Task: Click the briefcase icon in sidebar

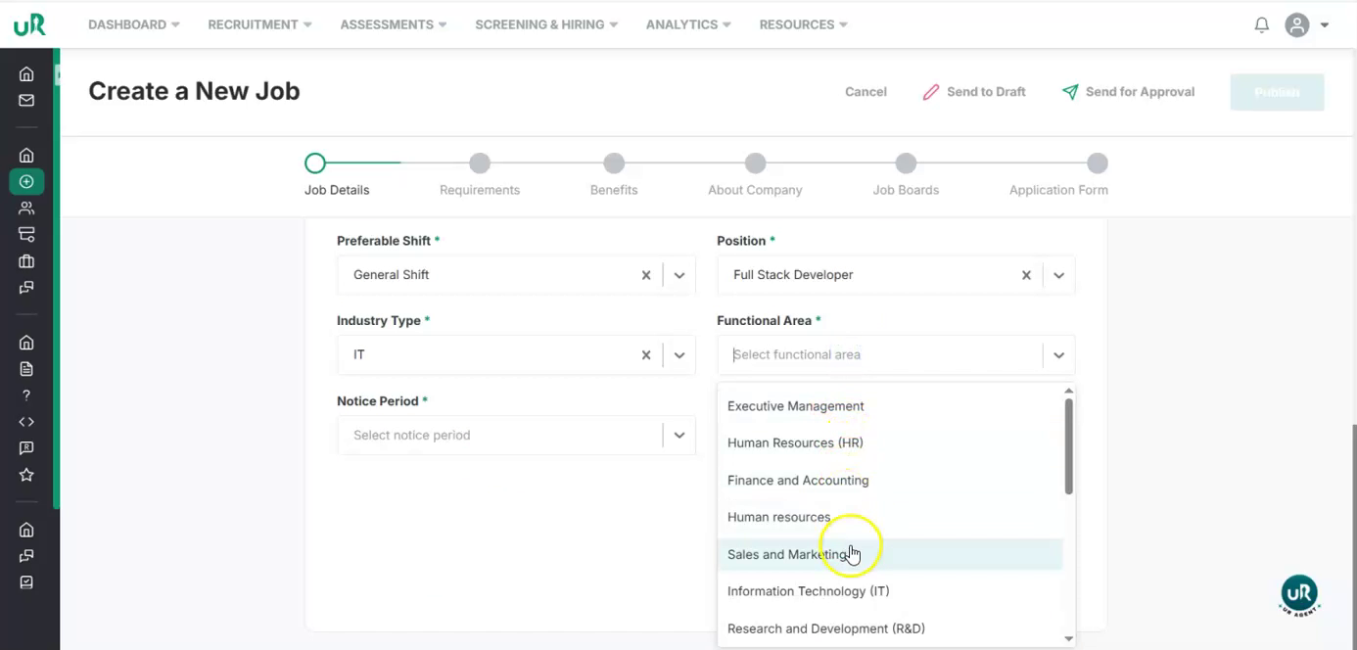Action: (26, 261)
